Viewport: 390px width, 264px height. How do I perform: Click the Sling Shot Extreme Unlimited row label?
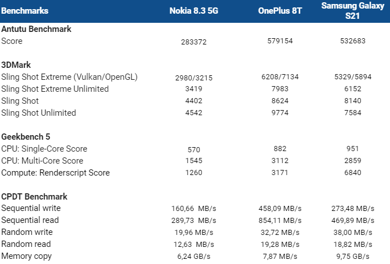(x=55, y=89)
